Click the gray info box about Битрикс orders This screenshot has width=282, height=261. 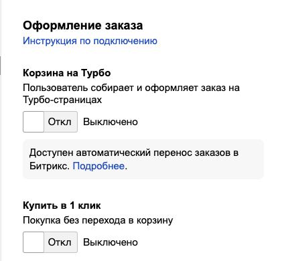coord(143,159)
